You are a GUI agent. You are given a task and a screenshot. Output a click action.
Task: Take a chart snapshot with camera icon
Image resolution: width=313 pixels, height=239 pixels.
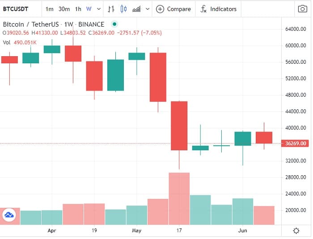pyautogui.click(x=302, y=9)
